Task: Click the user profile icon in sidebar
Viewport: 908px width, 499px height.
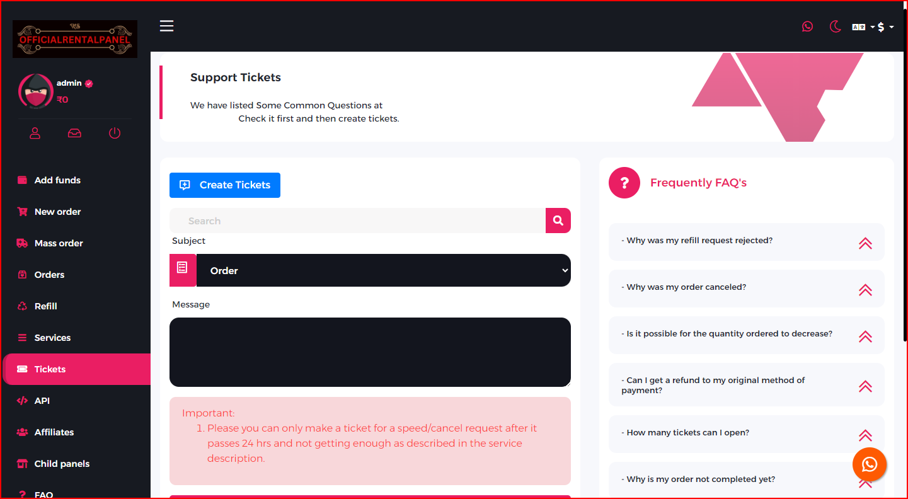Action: (35, 133)
